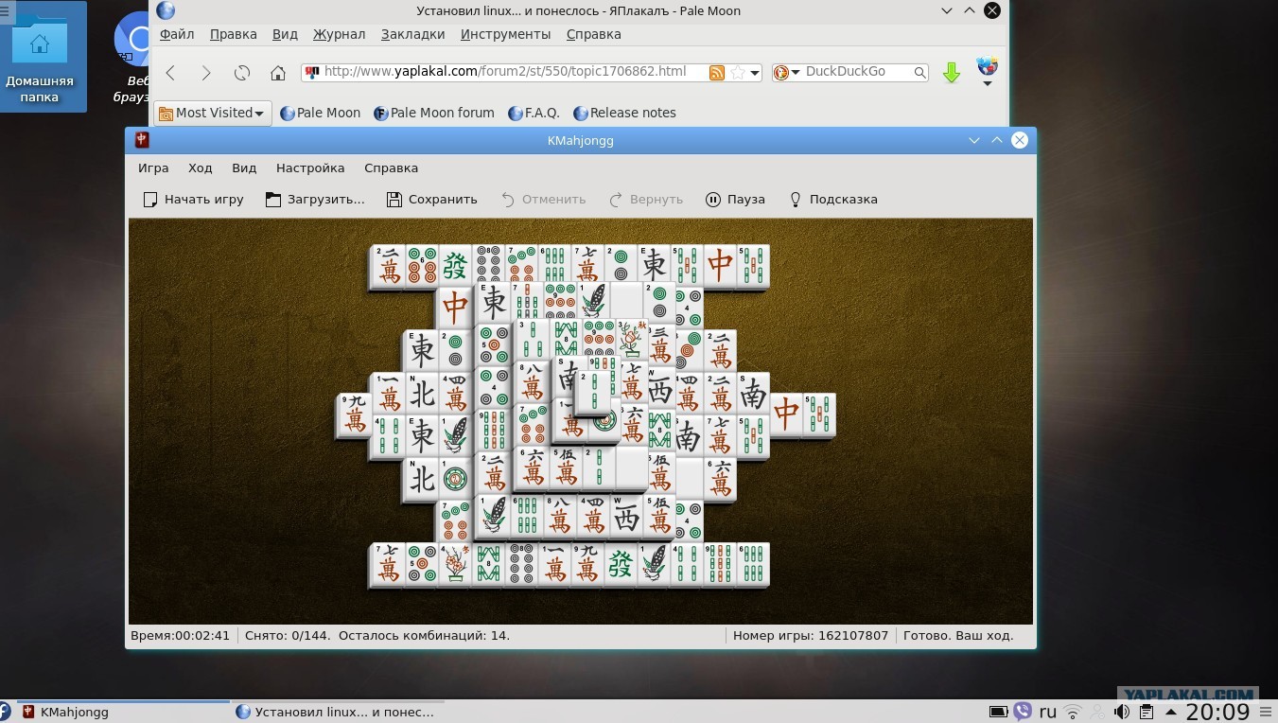Open the Release notes bookmark
This screenshot has width=1278, height=723.
(624, 113)
